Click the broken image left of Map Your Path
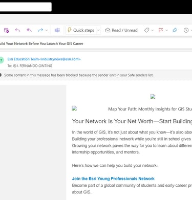 coord(74,108)
